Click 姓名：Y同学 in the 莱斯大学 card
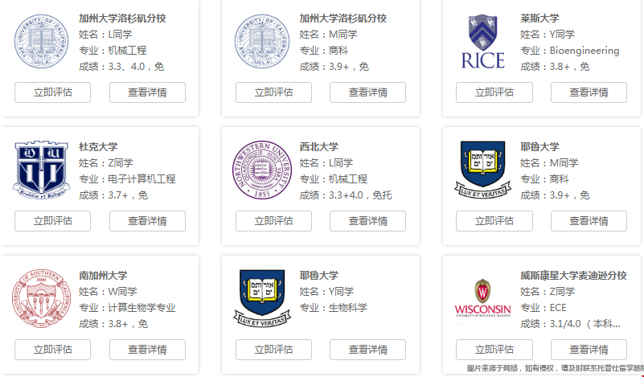This screenshot has width=644, height=377. [548, 35]
